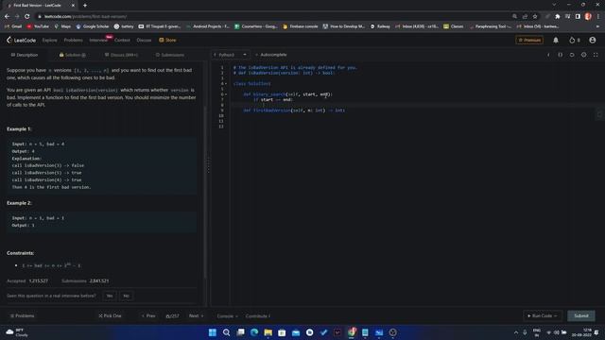Image resolution: width=605 pixels, height=340 pixels.
Task: Open Chrome's tab search dropdown
Action: [x=554, y=5]
